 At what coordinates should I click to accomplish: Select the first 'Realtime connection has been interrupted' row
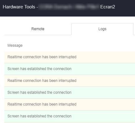[x=70, y=57]
